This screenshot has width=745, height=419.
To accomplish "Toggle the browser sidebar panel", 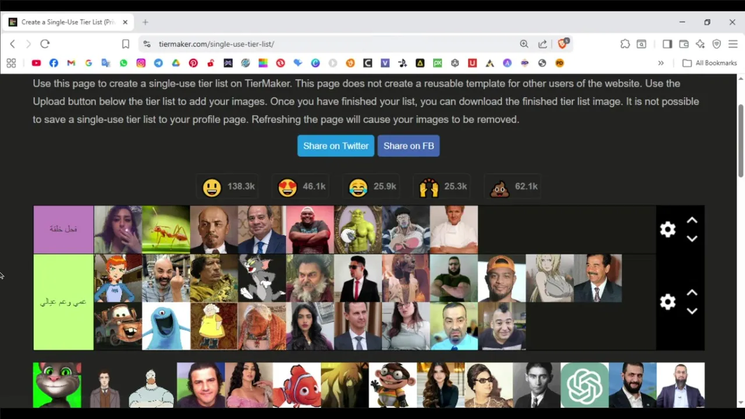I will coord(667,44).
